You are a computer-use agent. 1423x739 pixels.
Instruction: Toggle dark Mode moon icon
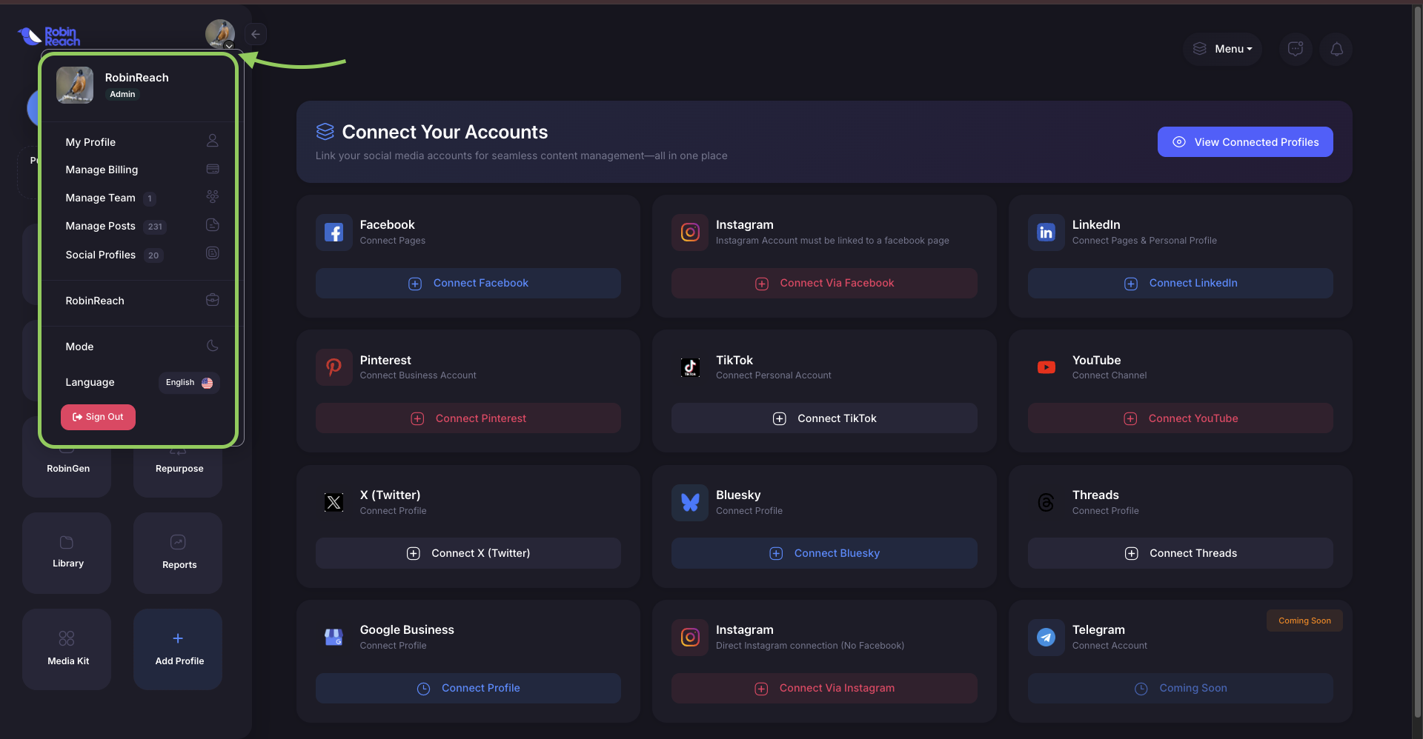[x=212, y=346]
